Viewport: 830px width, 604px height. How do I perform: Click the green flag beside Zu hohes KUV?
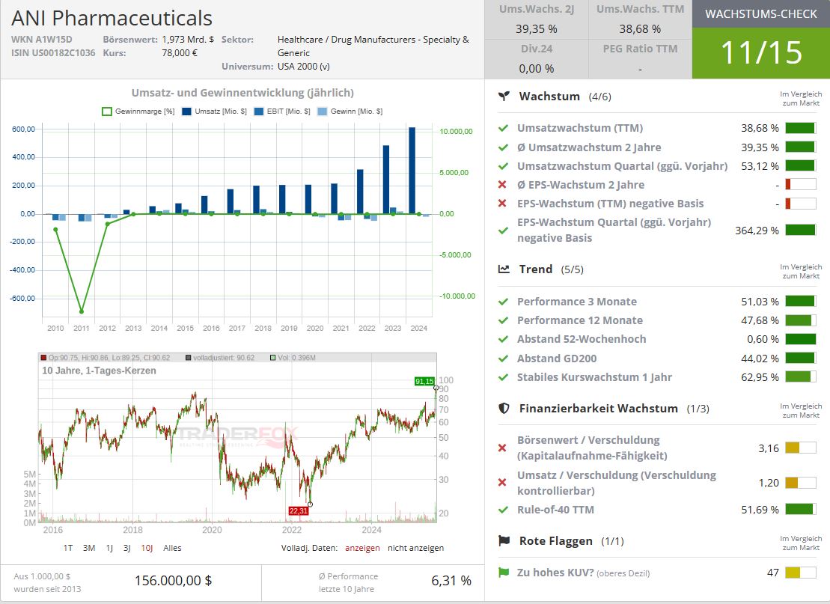504,573
